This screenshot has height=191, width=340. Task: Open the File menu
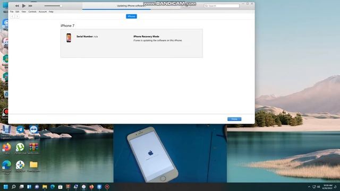12,12
